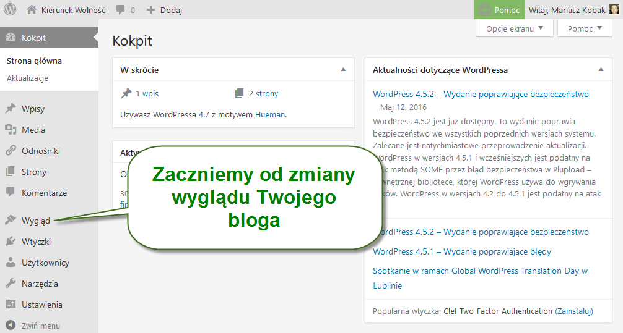Click the pages icon beside 2 strony
The image size is (623, 333).
tap(239, 93)
